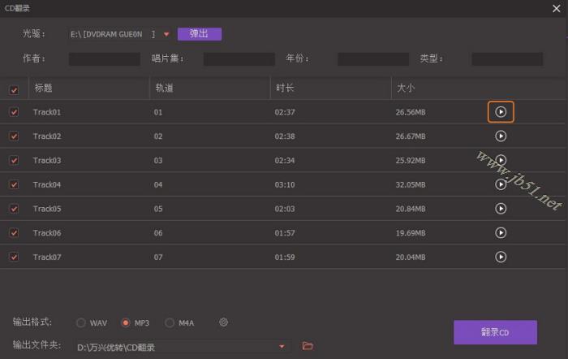Image resolution: width=568 pixels, height=359 pixels.
Task: Browse output folder with folder icon
Action: (308, 346)
